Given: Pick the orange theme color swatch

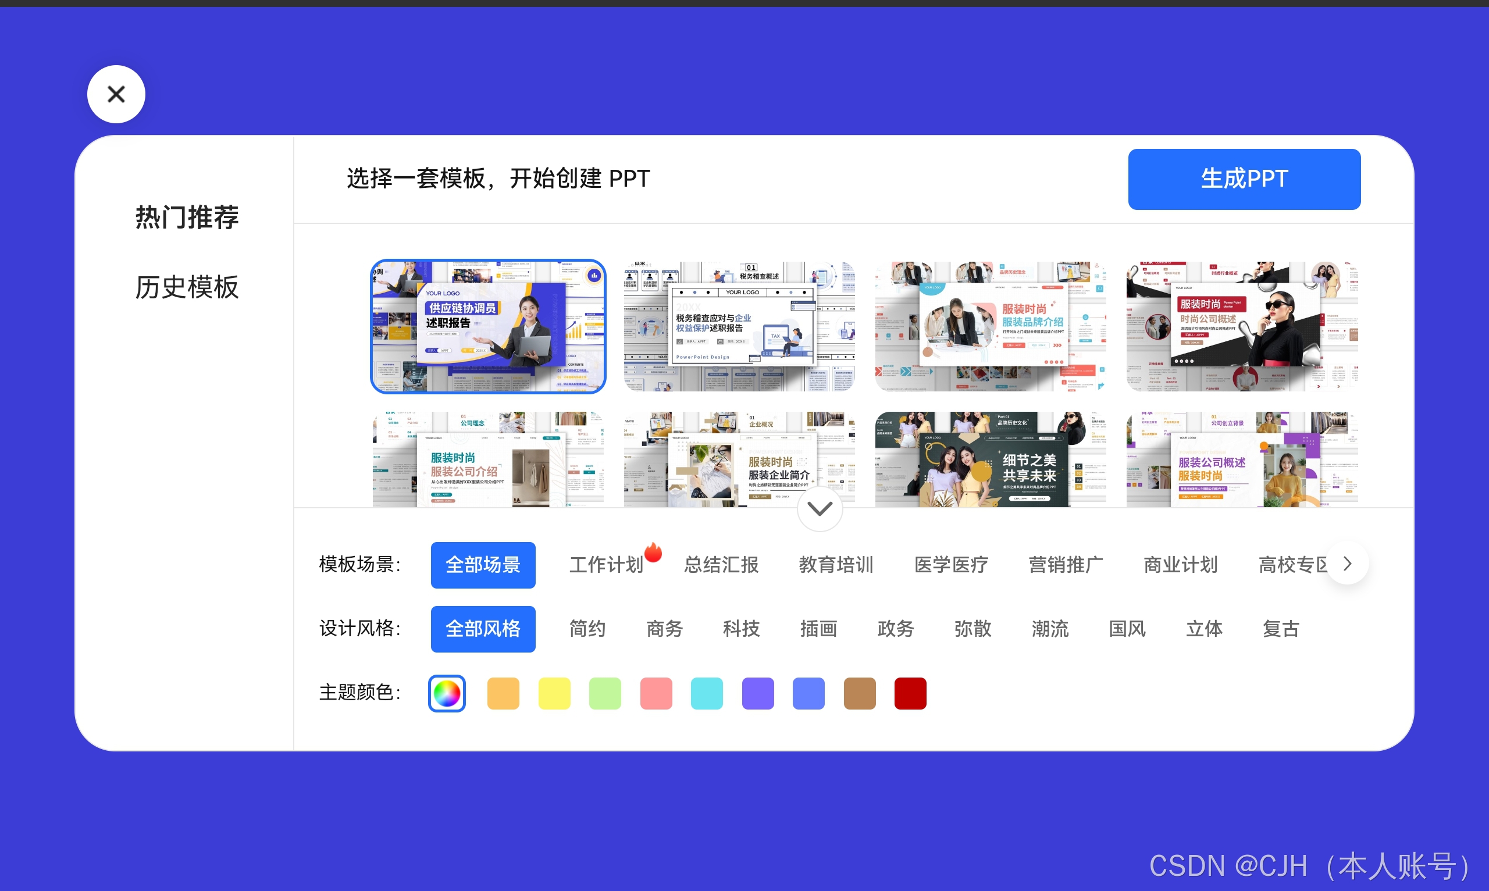Looking at the screenshot, I should (503, 693).
